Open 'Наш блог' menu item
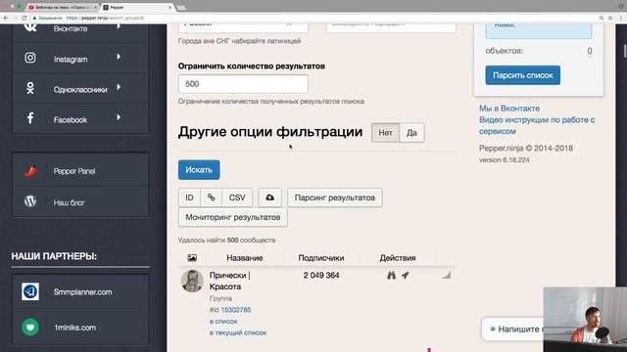This screenshot has width=627, height=352. pyautogui.click(x=80, y=202)
